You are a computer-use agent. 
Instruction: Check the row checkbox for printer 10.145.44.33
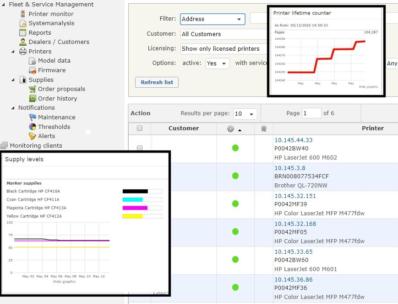140,148
